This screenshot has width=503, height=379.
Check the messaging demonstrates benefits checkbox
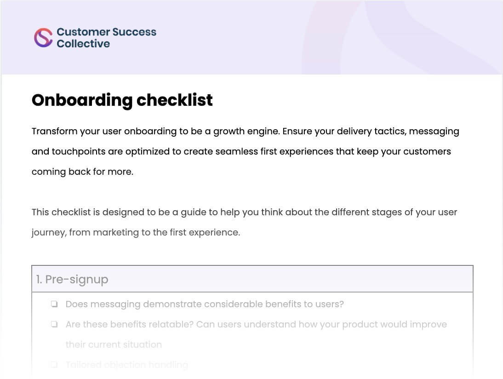coord(54,304)
